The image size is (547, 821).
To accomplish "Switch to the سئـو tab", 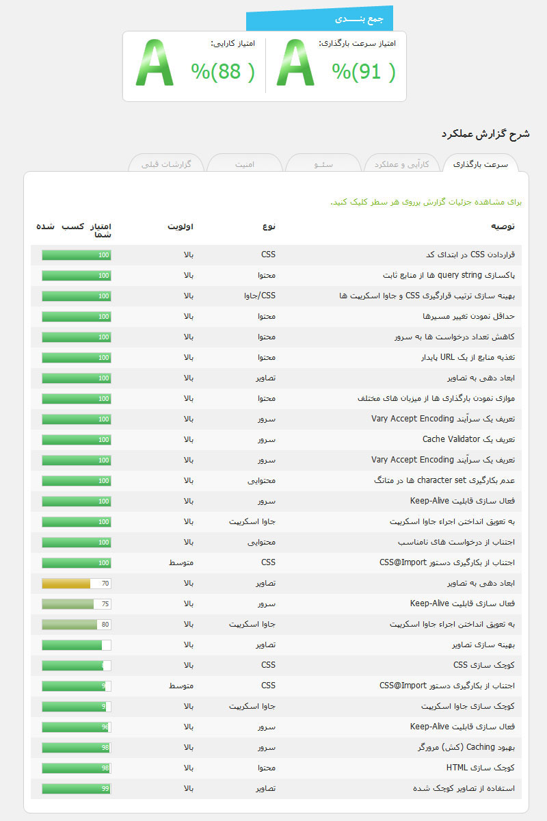I will click(x=323, y=164).
